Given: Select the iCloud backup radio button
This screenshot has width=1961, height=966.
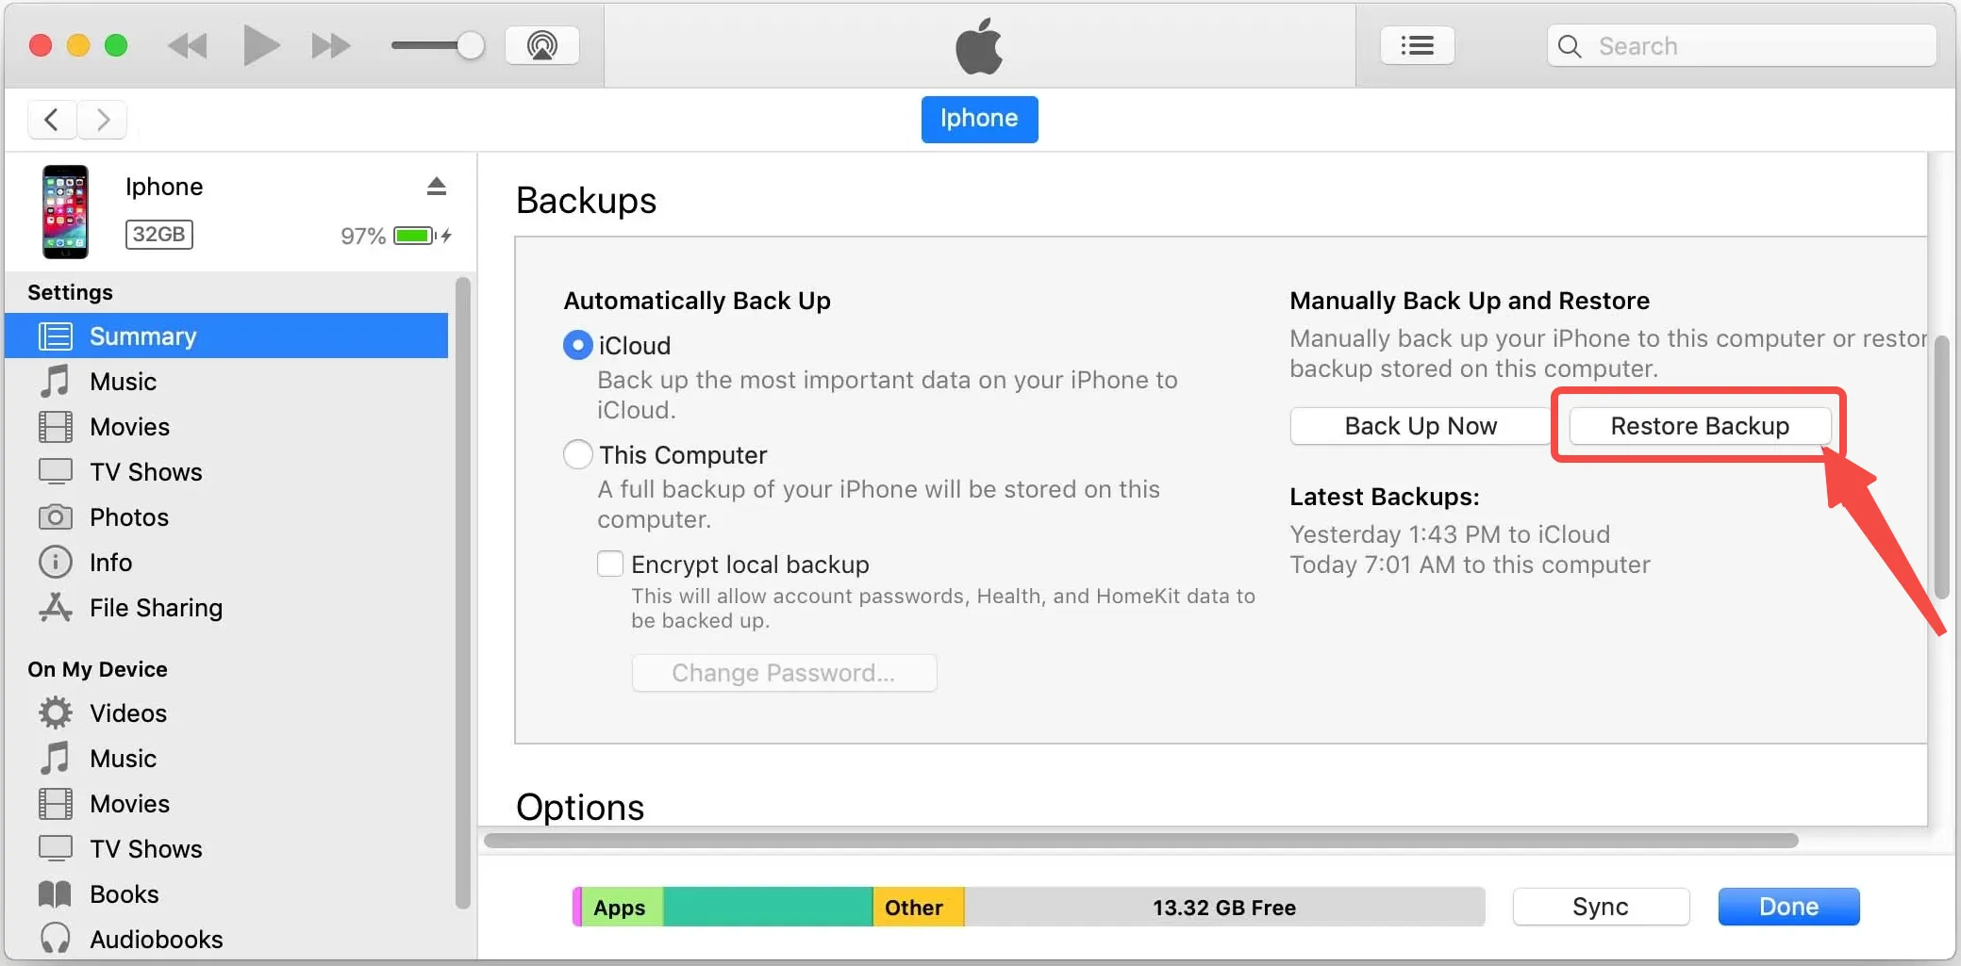Looking at the screenshot, I should (x=577, y=346).
